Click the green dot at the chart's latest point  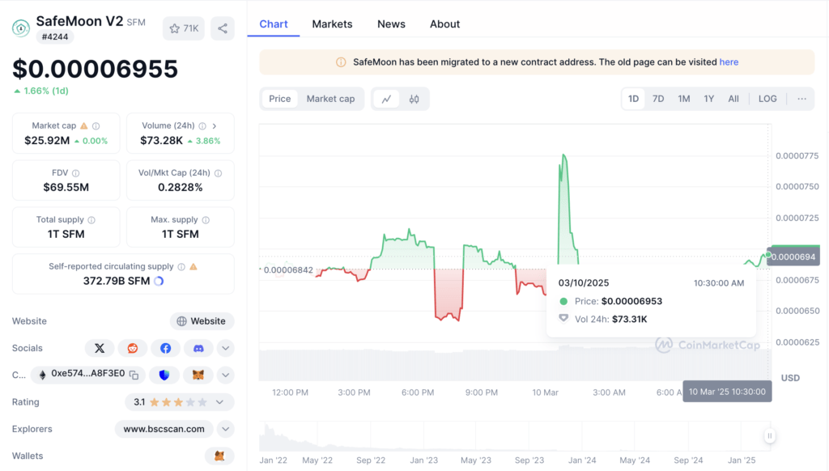pyautogui.click(x=767, y=255)
